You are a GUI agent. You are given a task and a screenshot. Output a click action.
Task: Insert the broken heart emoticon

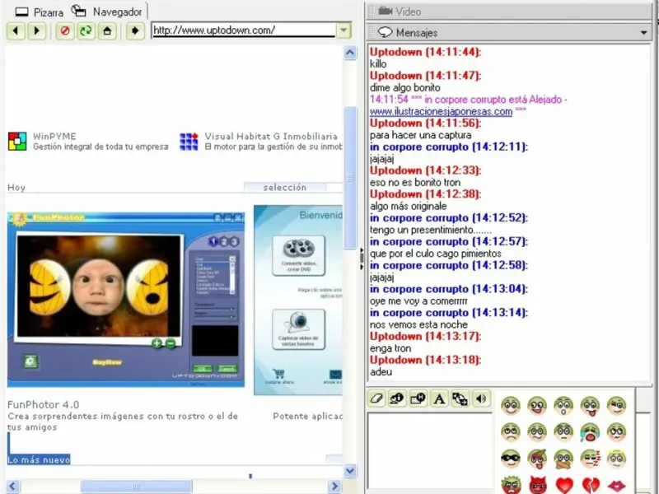coord(591,485)
